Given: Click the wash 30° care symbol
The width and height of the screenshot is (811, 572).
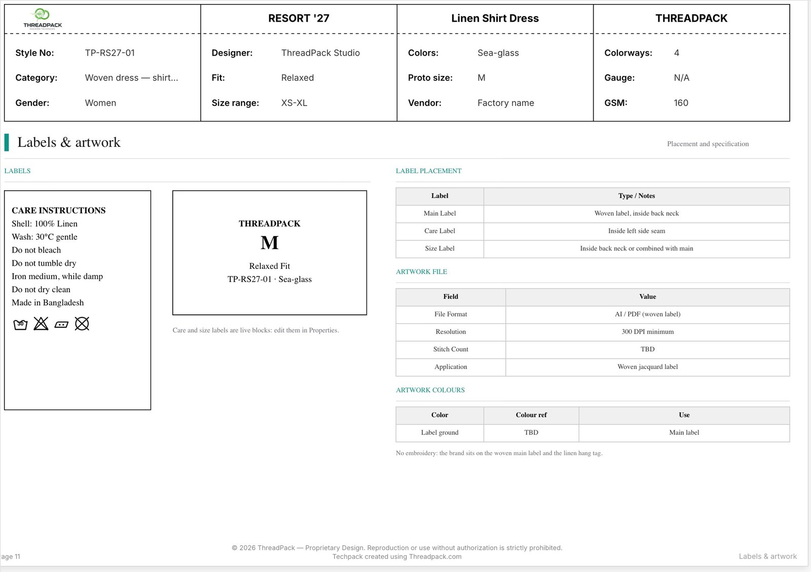Looking at the screenshot, I should (20, 324).
